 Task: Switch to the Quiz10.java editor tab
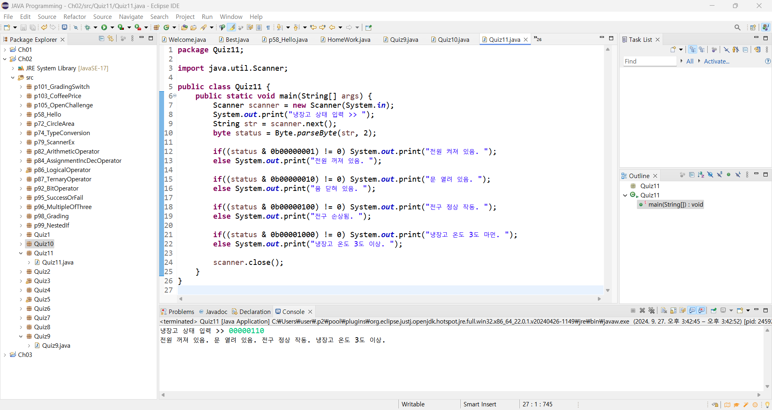pos(450,39)
